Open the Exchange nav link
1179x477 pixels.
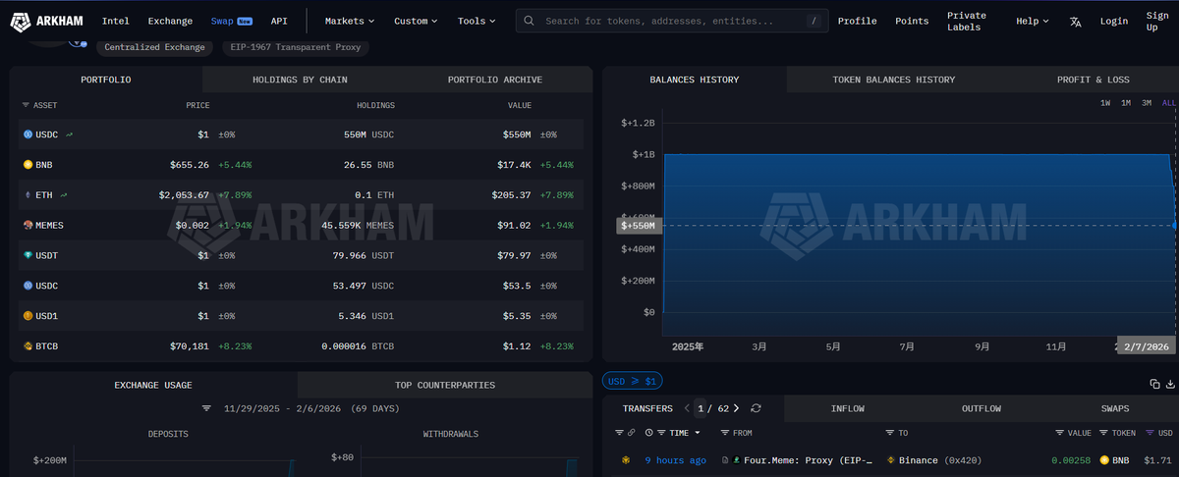(170, 21)
